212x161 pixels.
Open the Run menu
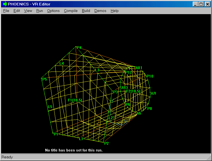click(x=39, y=11)
